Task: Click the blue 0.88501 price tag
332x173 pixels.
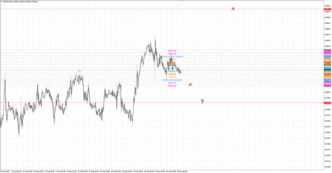Action: 327,56
